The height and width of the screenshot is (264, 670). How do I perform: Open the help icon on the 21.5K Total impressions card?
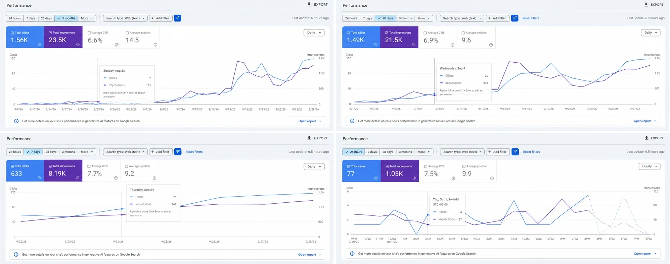click(414, 44)
